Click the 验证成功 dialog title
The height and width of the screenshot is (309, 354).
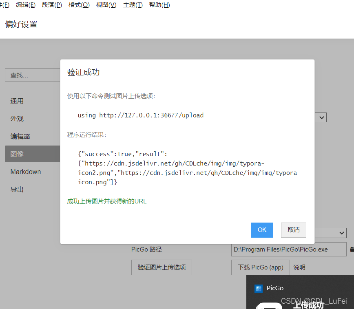(83, 72)
